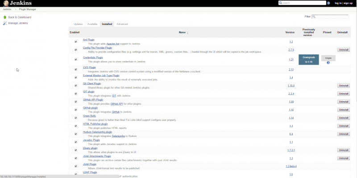
Task: Open the Seleniumhq description link
Action: tap(118, 136)
